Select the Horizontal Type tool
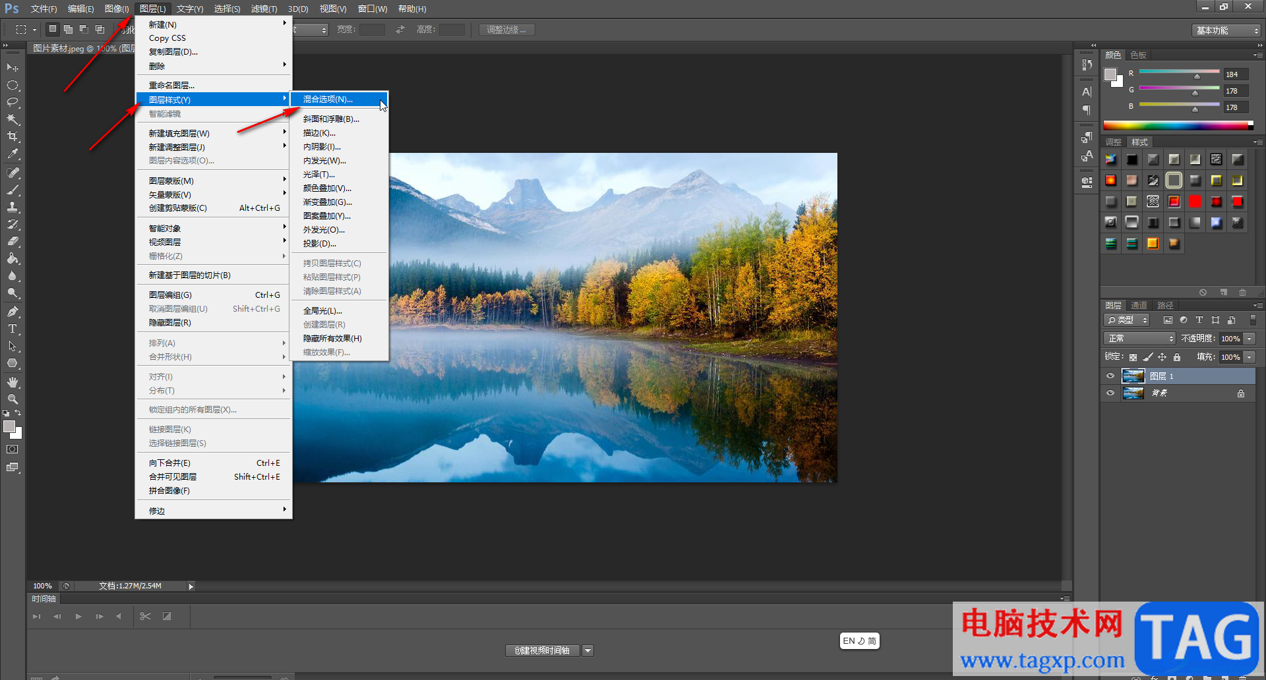 (x=13, y=328)
